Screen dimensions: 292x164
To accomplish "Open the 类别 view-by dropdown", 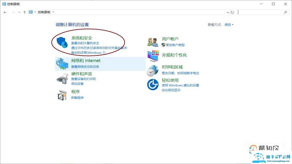I will tap(228, 25).
